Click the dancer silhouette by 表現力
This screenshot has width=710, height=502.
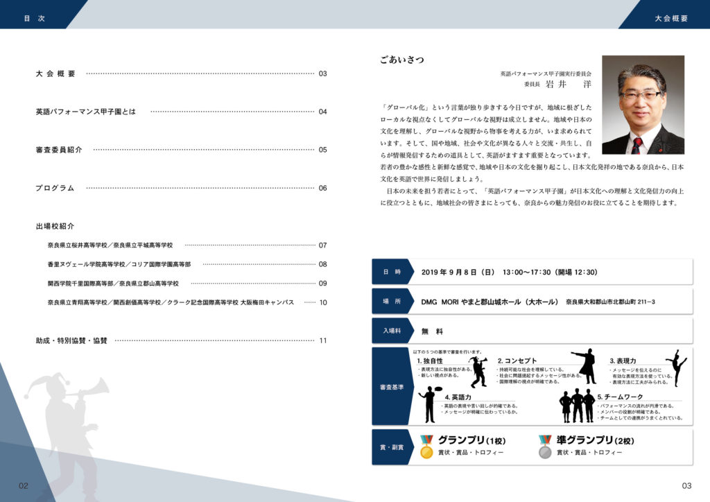pyautogui.click(x=677, y=367)
